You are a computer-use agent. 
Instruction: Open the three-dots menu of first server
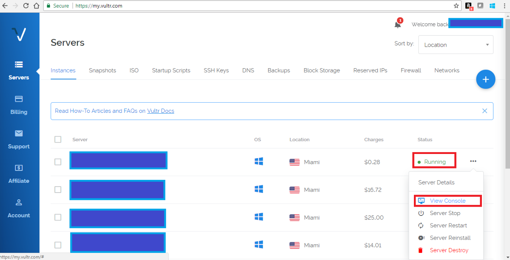(x=473, y=161)
